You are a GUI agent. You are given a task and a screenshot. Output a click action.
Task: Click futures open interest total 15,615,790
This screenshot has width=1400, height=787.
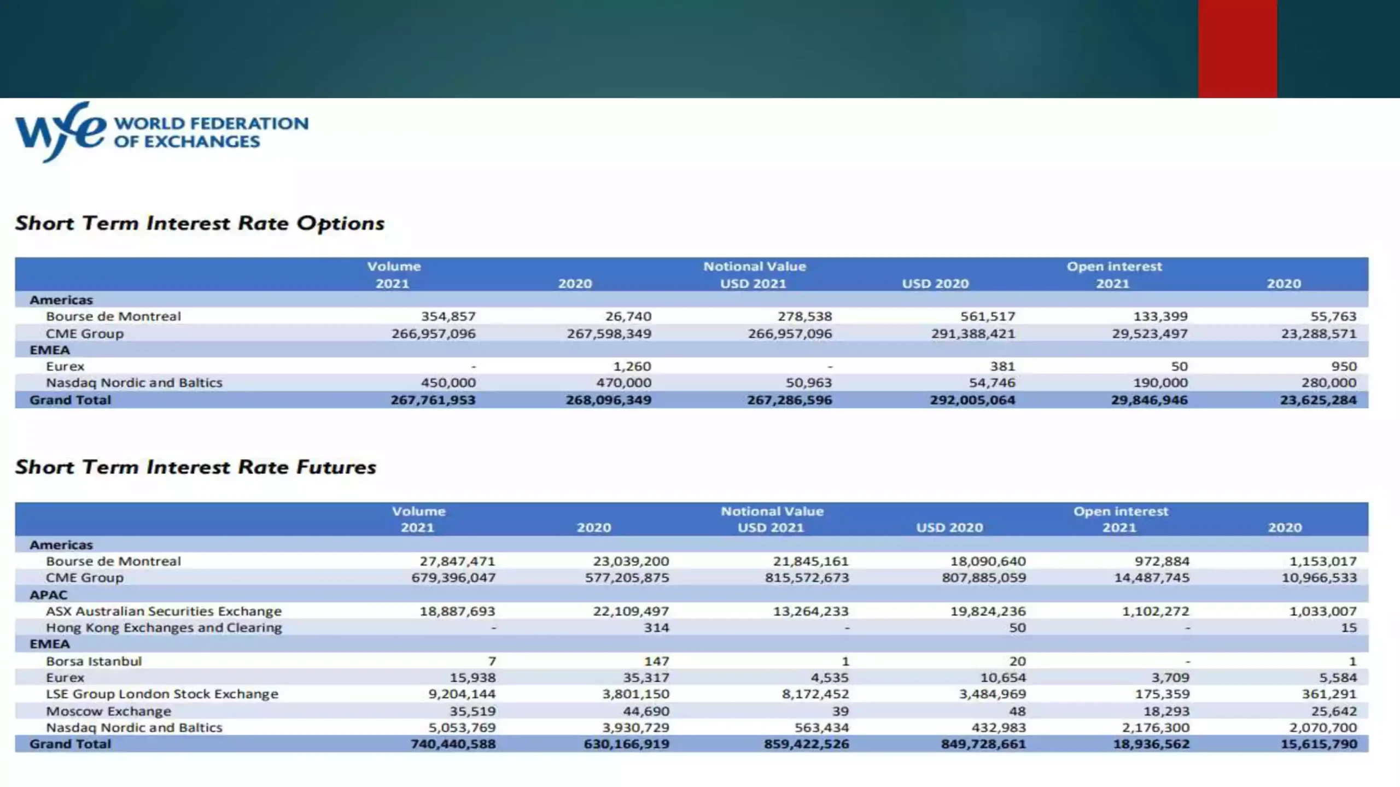pyautogui.click(x=1319, y=744)
